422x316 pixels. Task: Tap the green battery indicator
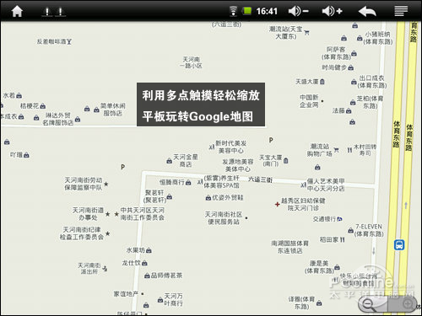[247, 11]
